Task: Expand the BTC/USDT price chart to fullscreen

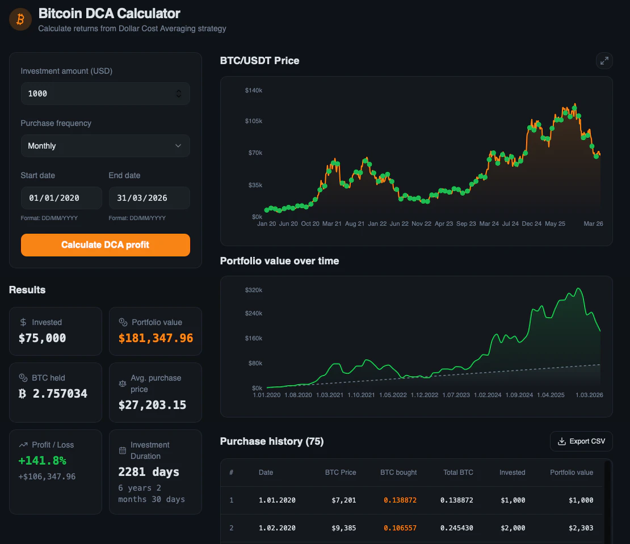Action: 604,61
